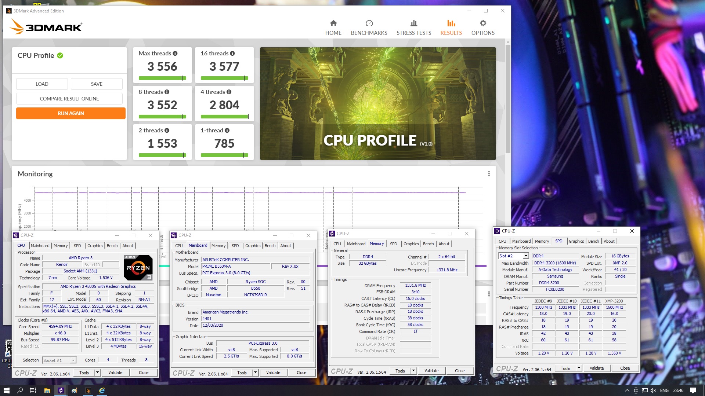Click the PRIME B550M-A model field

pyautogui.click(x=236, y=266)
